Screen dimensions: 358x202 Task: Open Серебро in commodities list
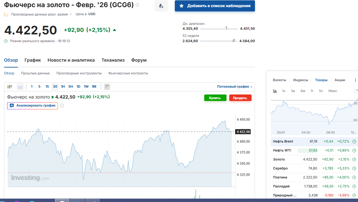(280, 169)
